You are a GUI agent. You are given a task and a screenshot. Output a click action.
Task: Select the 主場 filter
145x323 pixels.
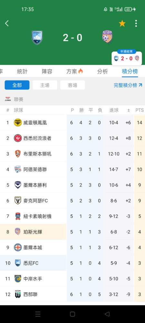coord(45,85)
